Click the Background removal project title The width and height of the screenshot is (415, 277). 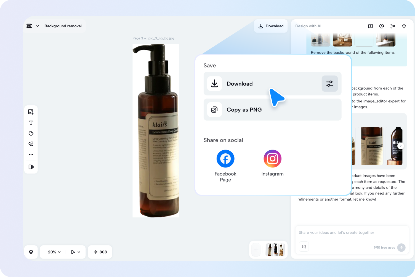pyautogui.click(x=63, y=26)
